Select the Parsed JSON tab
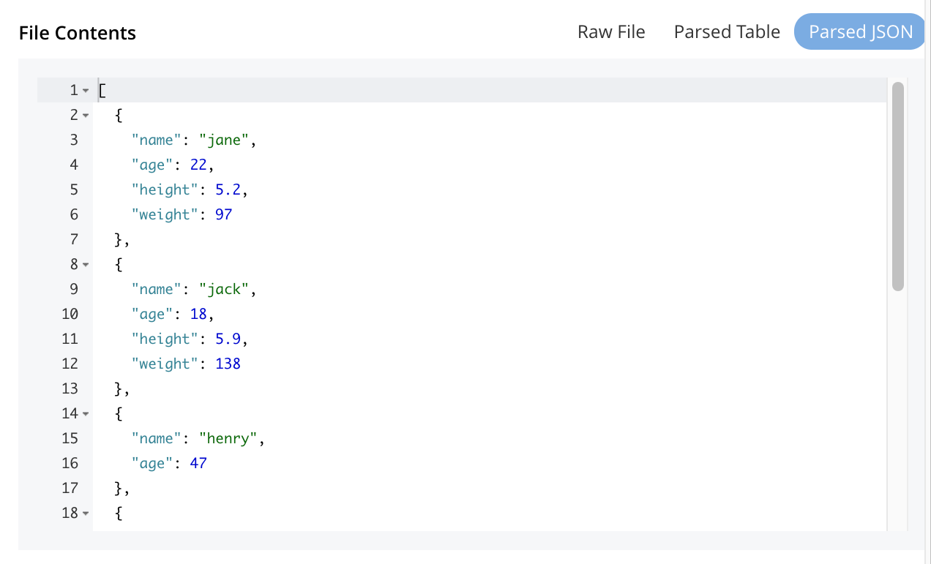This screenshot has width=931, height=564. pyautogui.click(x=860, y=32)
